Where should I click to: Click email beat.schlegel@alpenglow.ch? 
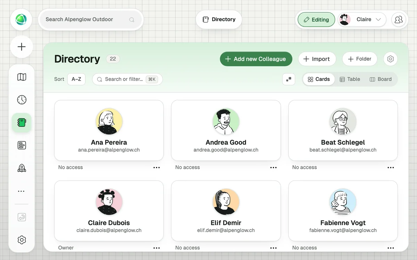point(343,150)
